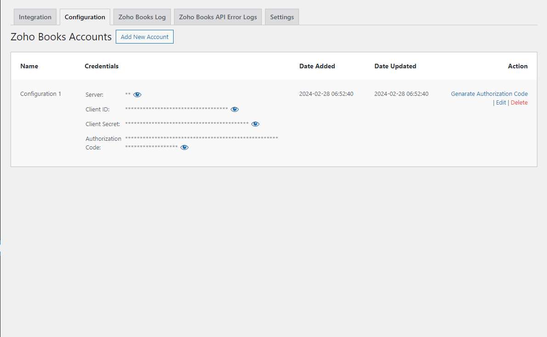Edit the Configuration 1 account
The image size is (547, 337).
click(x=501, y=102)
